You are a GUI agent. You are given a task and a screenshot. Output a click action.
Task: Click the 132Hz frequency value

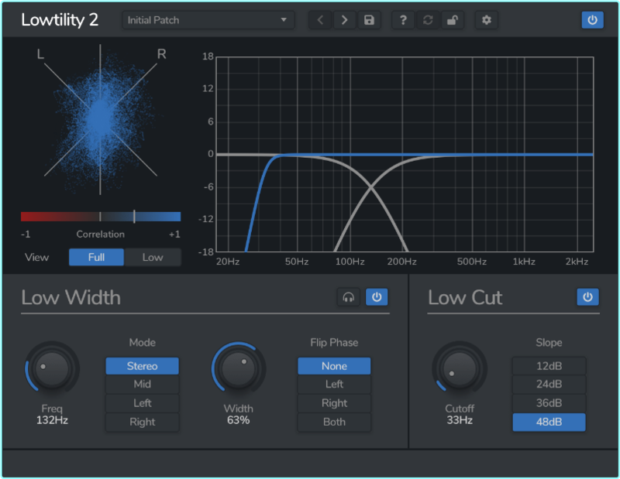[x=52, y=420]
